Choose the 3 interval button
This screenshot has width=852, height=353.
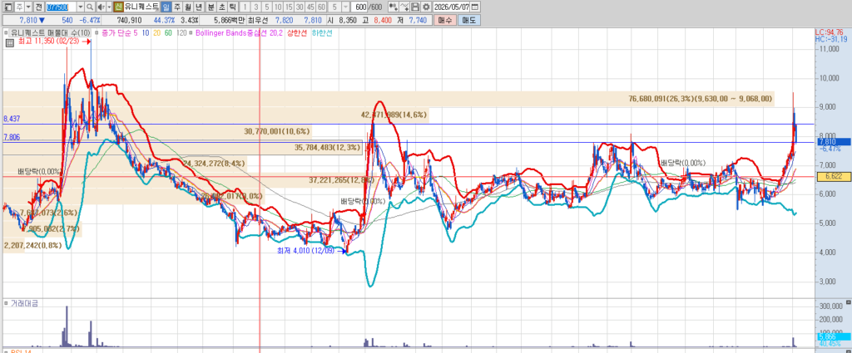[x=256, y=7]
